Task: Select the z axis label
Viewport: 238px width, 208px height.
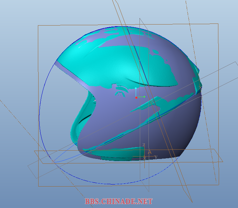Action: [x=144, y=145]
